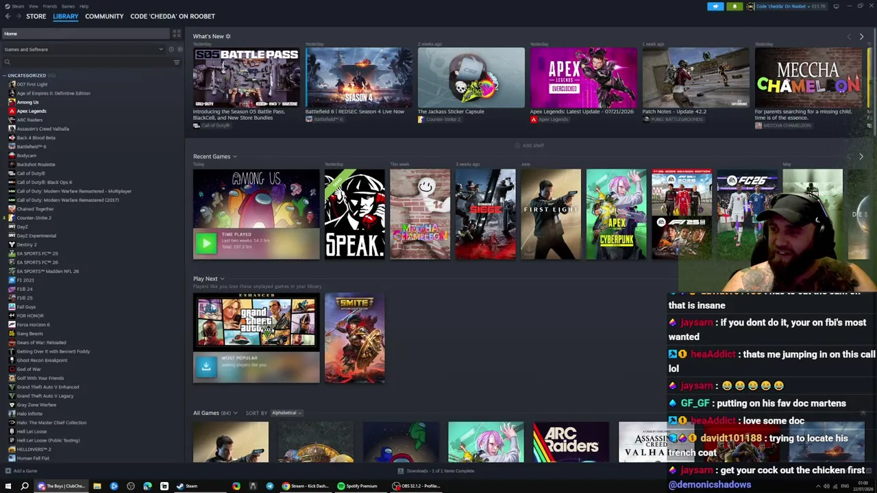Go forward with the navigation forward arrow
The height and width of the screenshot is (493, 877).
click(17, 16)
